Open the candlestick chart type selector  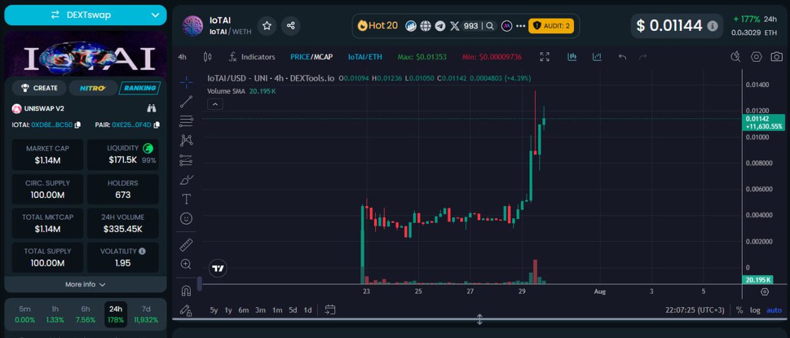208,57
